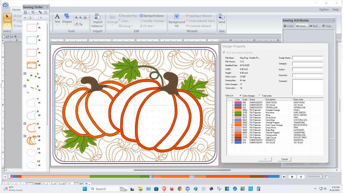Click the color icon in Sewing Order toolbar
This screenshot has width=343, height=193.
tap(40, 12)
